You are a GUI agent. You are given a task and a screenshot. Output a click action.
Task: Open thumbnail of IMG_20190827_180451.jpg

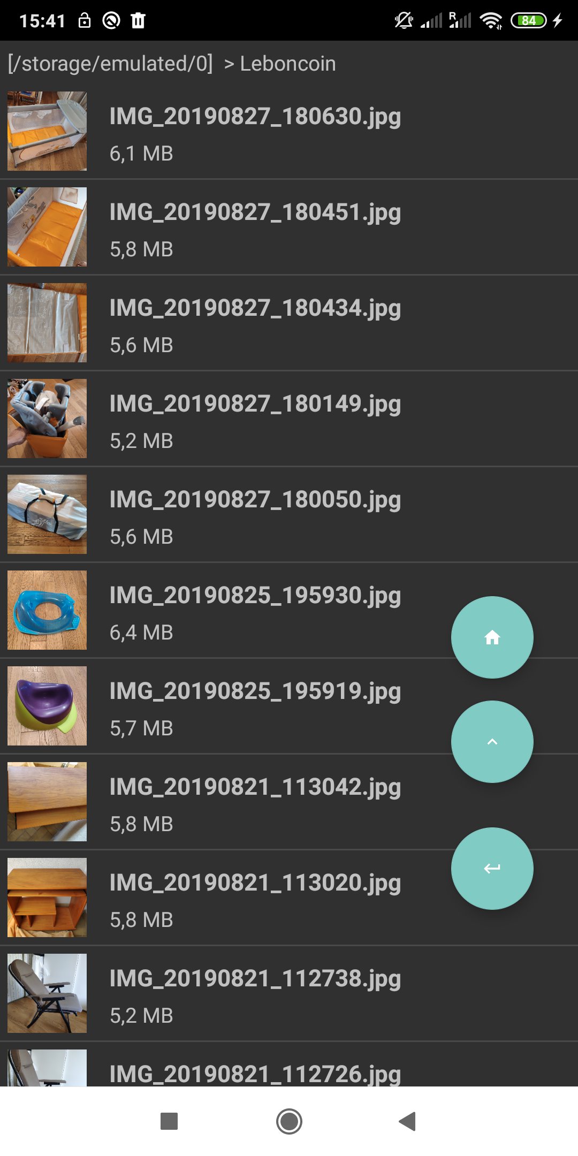47,227
